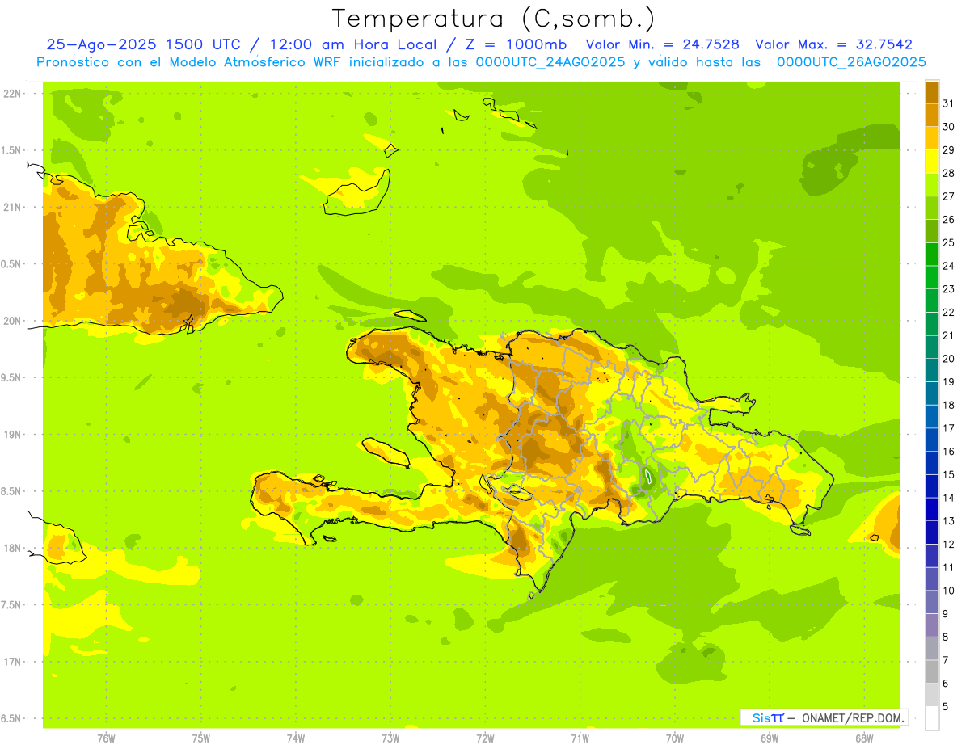Click the title "Temperatura (C,somb.)"
Screen dimensions: 970x749
493,19
